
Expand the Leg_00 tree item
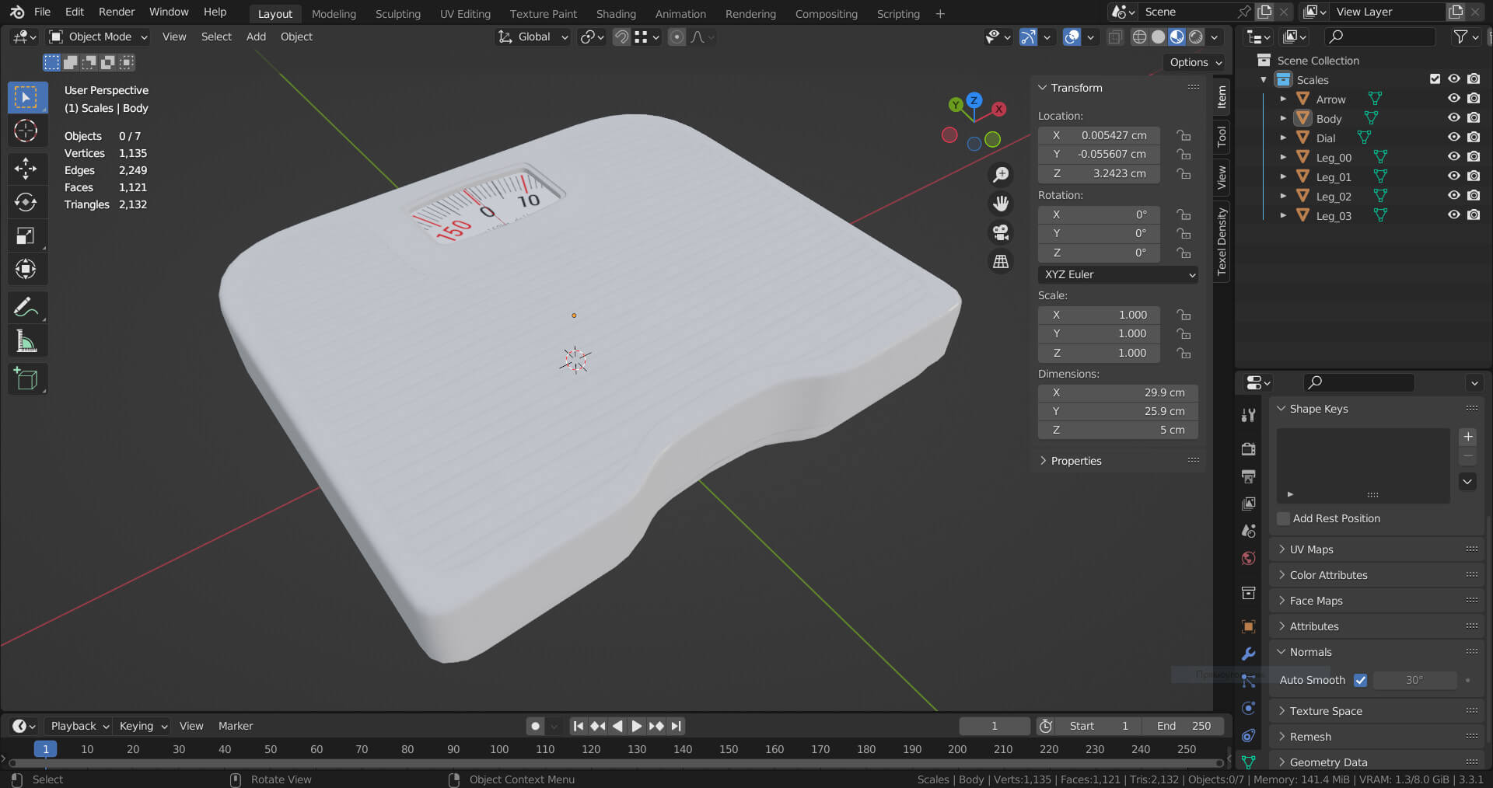pyautogui.click(x=1283, y=157)
